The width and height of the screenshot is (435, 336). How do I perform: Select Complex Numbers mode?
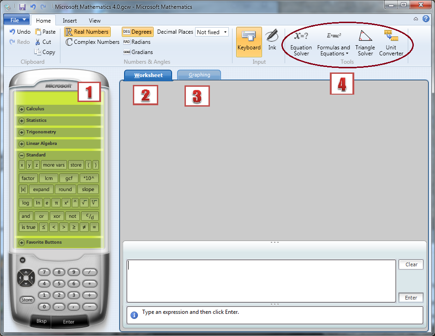tap(92, 42)
